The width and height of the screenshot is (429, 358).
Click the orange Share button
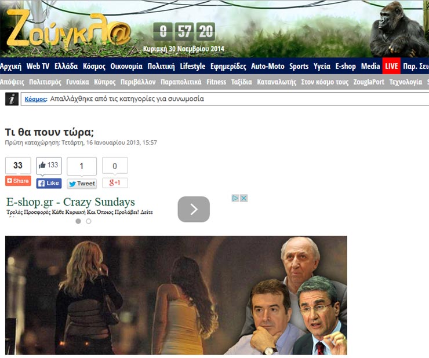[18, 181]
